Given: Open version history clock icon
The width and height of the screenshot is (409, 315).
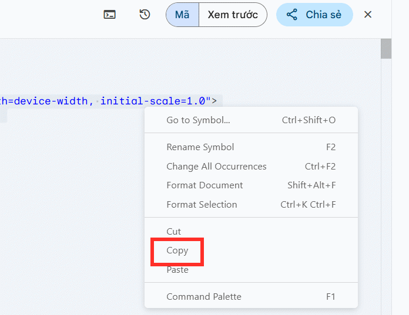Looking at the screenshot, I should pos(145,15).
